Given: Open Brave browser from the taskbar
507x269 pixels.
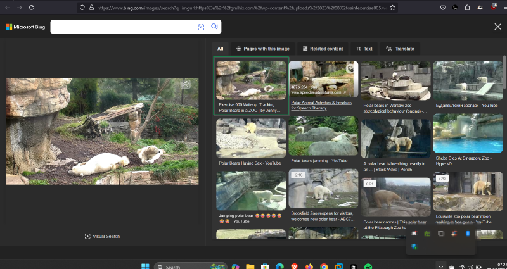Looking at the screenshot, I should (294, 266).
